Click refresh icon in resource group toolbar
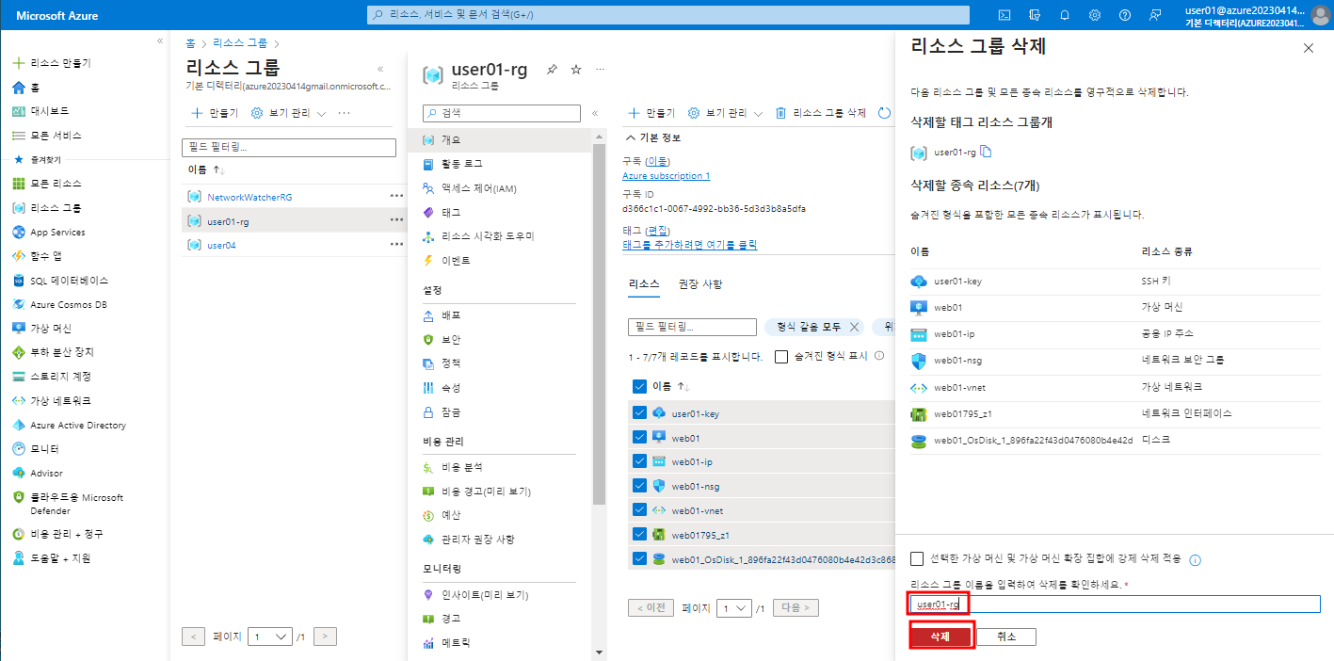 [884, 113]
